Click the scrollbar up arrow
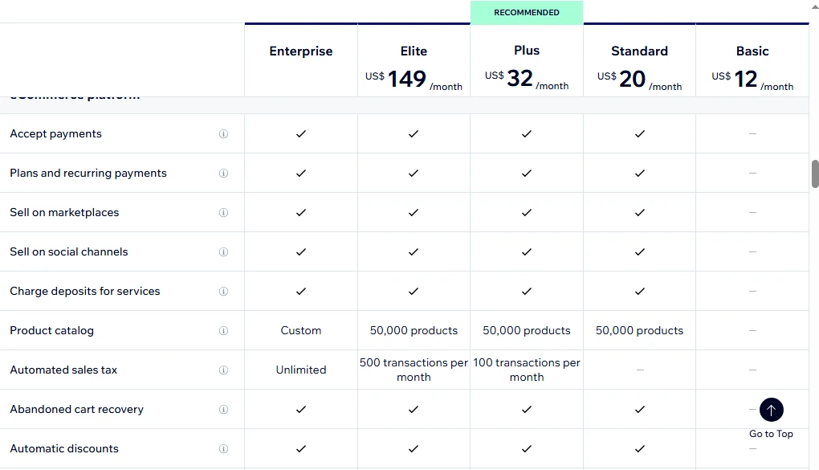The width and height of the screenshot is (819, 470). click(x=815, y=5)
